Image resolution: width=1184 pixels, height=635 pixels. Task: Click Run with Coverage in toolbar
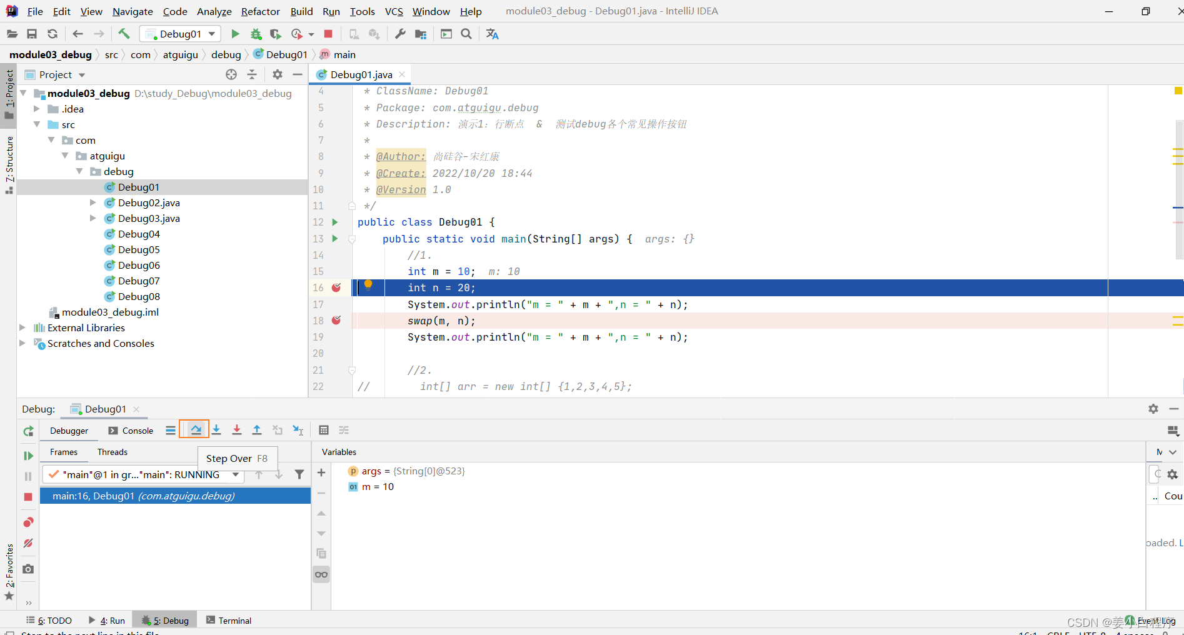pyautogui.click(x=276, y=34)
